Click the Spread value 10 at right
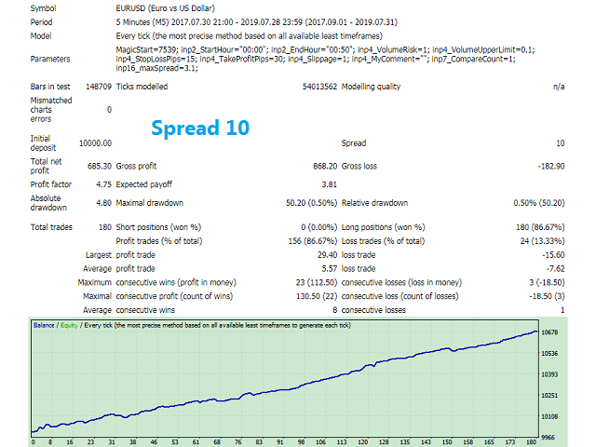Viewport: 596px width, 447px height. coord(561,143)
